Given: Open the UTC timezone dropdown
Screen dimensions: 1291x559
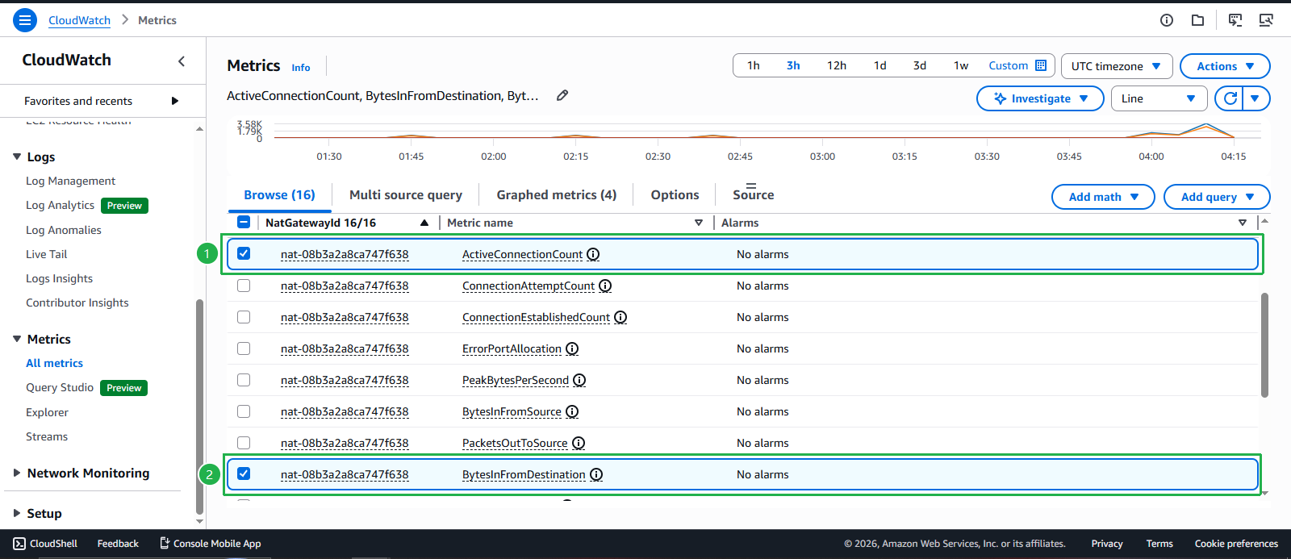Looking at the screenshot, I should point(1116,66).
